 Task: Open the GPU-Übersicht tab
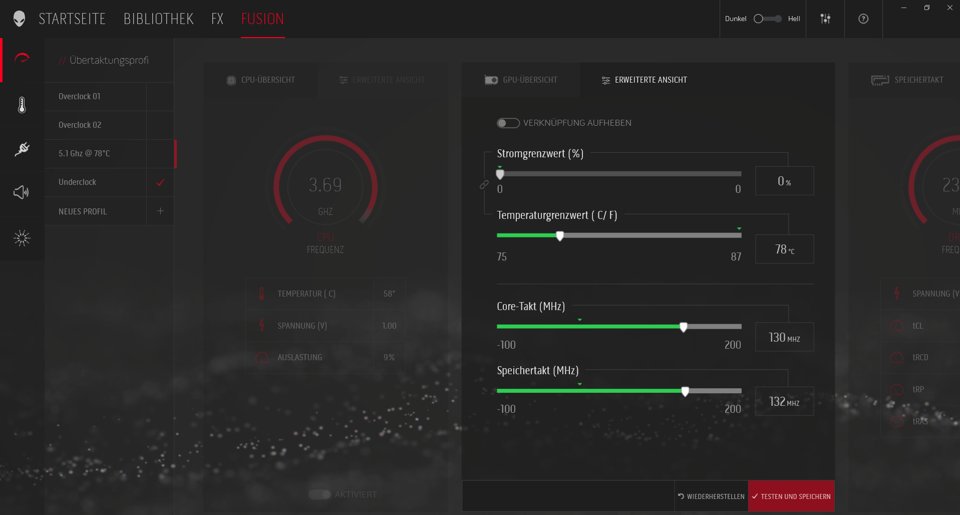(521, 80)
